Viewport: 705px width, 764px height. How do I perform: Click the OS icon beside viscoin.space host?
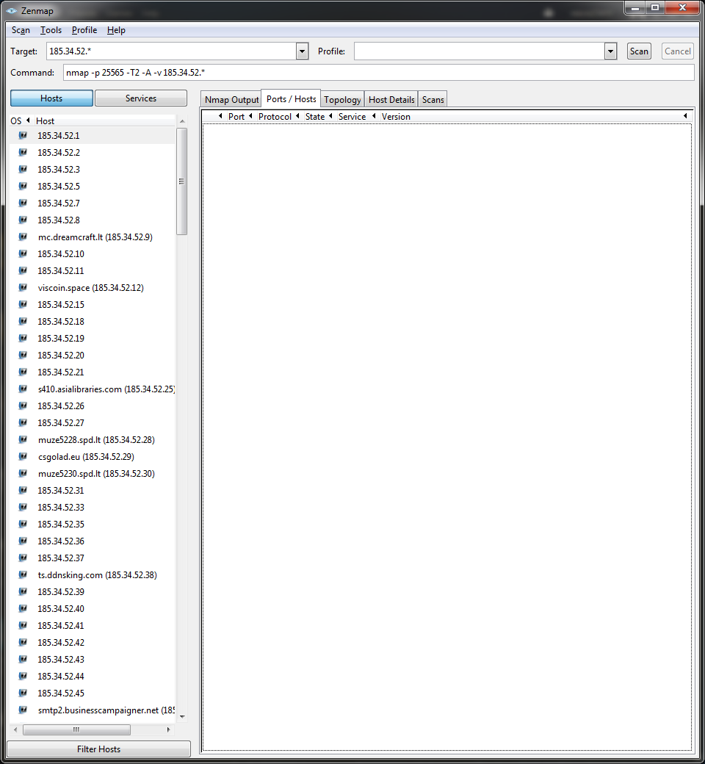(x=23, y=287)
